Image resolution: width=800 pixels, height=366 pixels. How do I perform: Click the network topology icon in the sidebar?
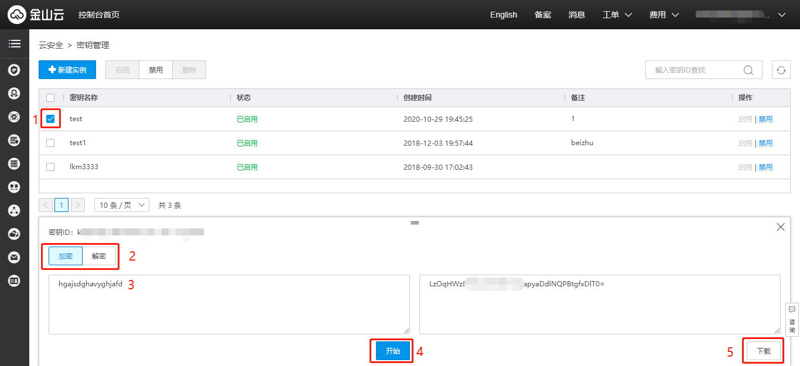point(15,210)
